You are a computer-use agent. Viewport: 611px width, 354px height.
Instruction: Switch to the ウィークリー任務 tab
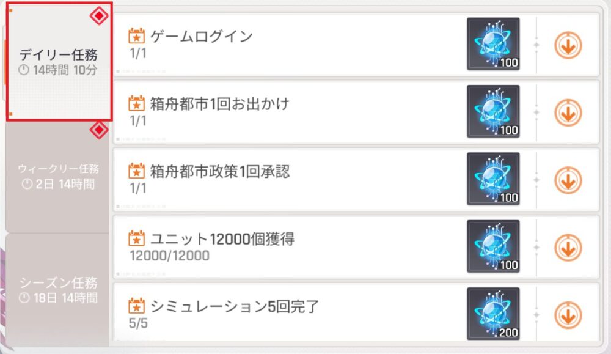tap(58, 175)
